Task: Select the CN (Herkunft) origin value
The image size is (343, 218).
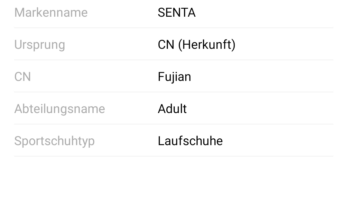Action: click(196, 45)
